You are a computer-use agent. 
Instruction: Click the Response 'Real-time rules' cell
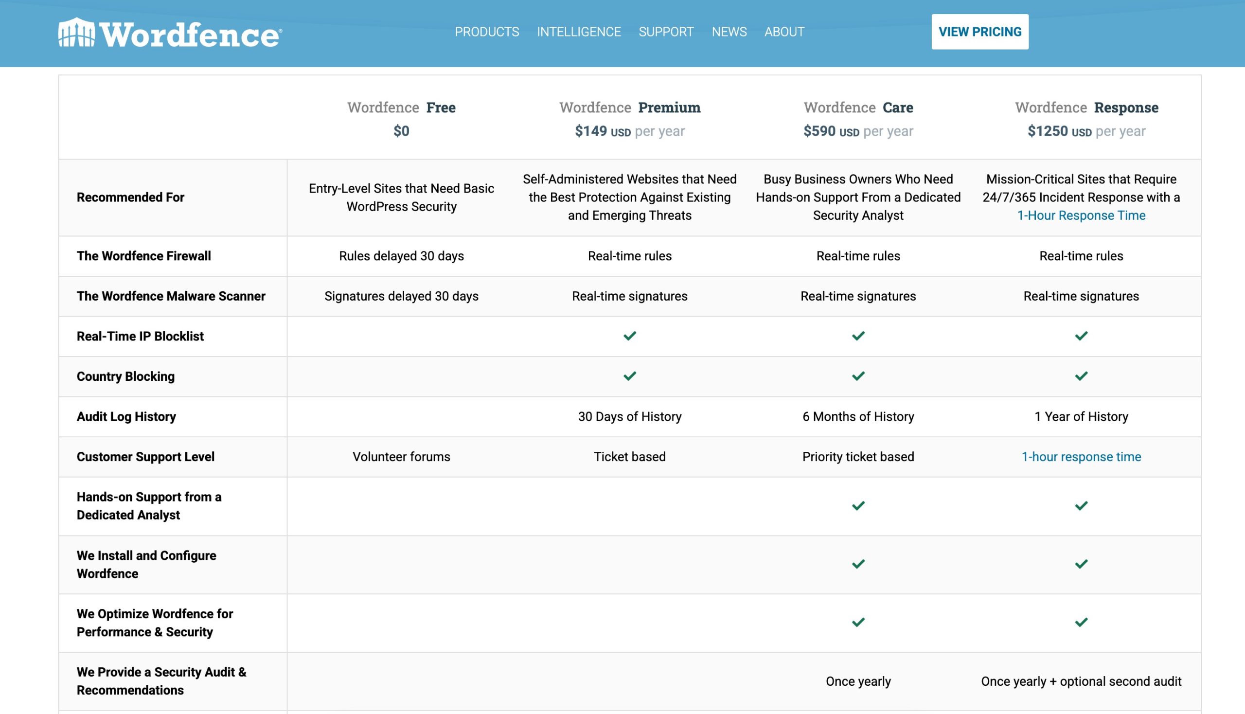(x=1081, y=256)
